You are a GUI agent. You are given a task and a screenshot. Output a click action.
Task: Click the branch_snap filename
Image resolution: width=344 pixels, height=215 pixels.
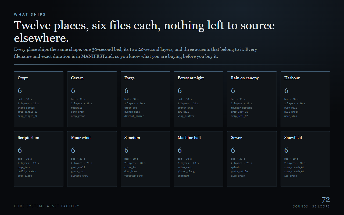click(x=185, y=108)
